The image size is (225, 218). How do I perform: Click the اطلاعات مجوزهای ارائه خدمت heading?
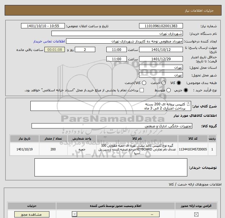click(x=195, y=184)
